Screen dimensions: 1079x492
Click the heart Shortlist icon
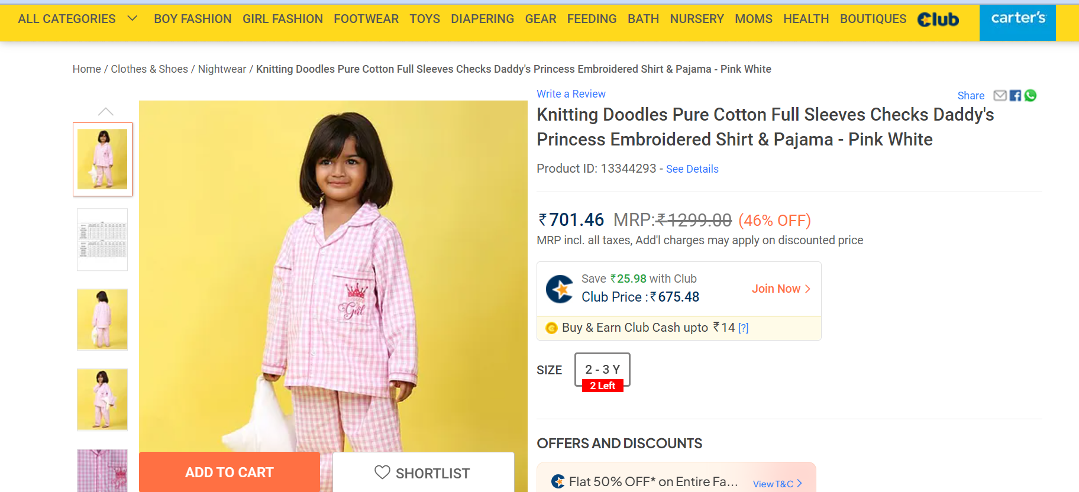pos(382,472)
